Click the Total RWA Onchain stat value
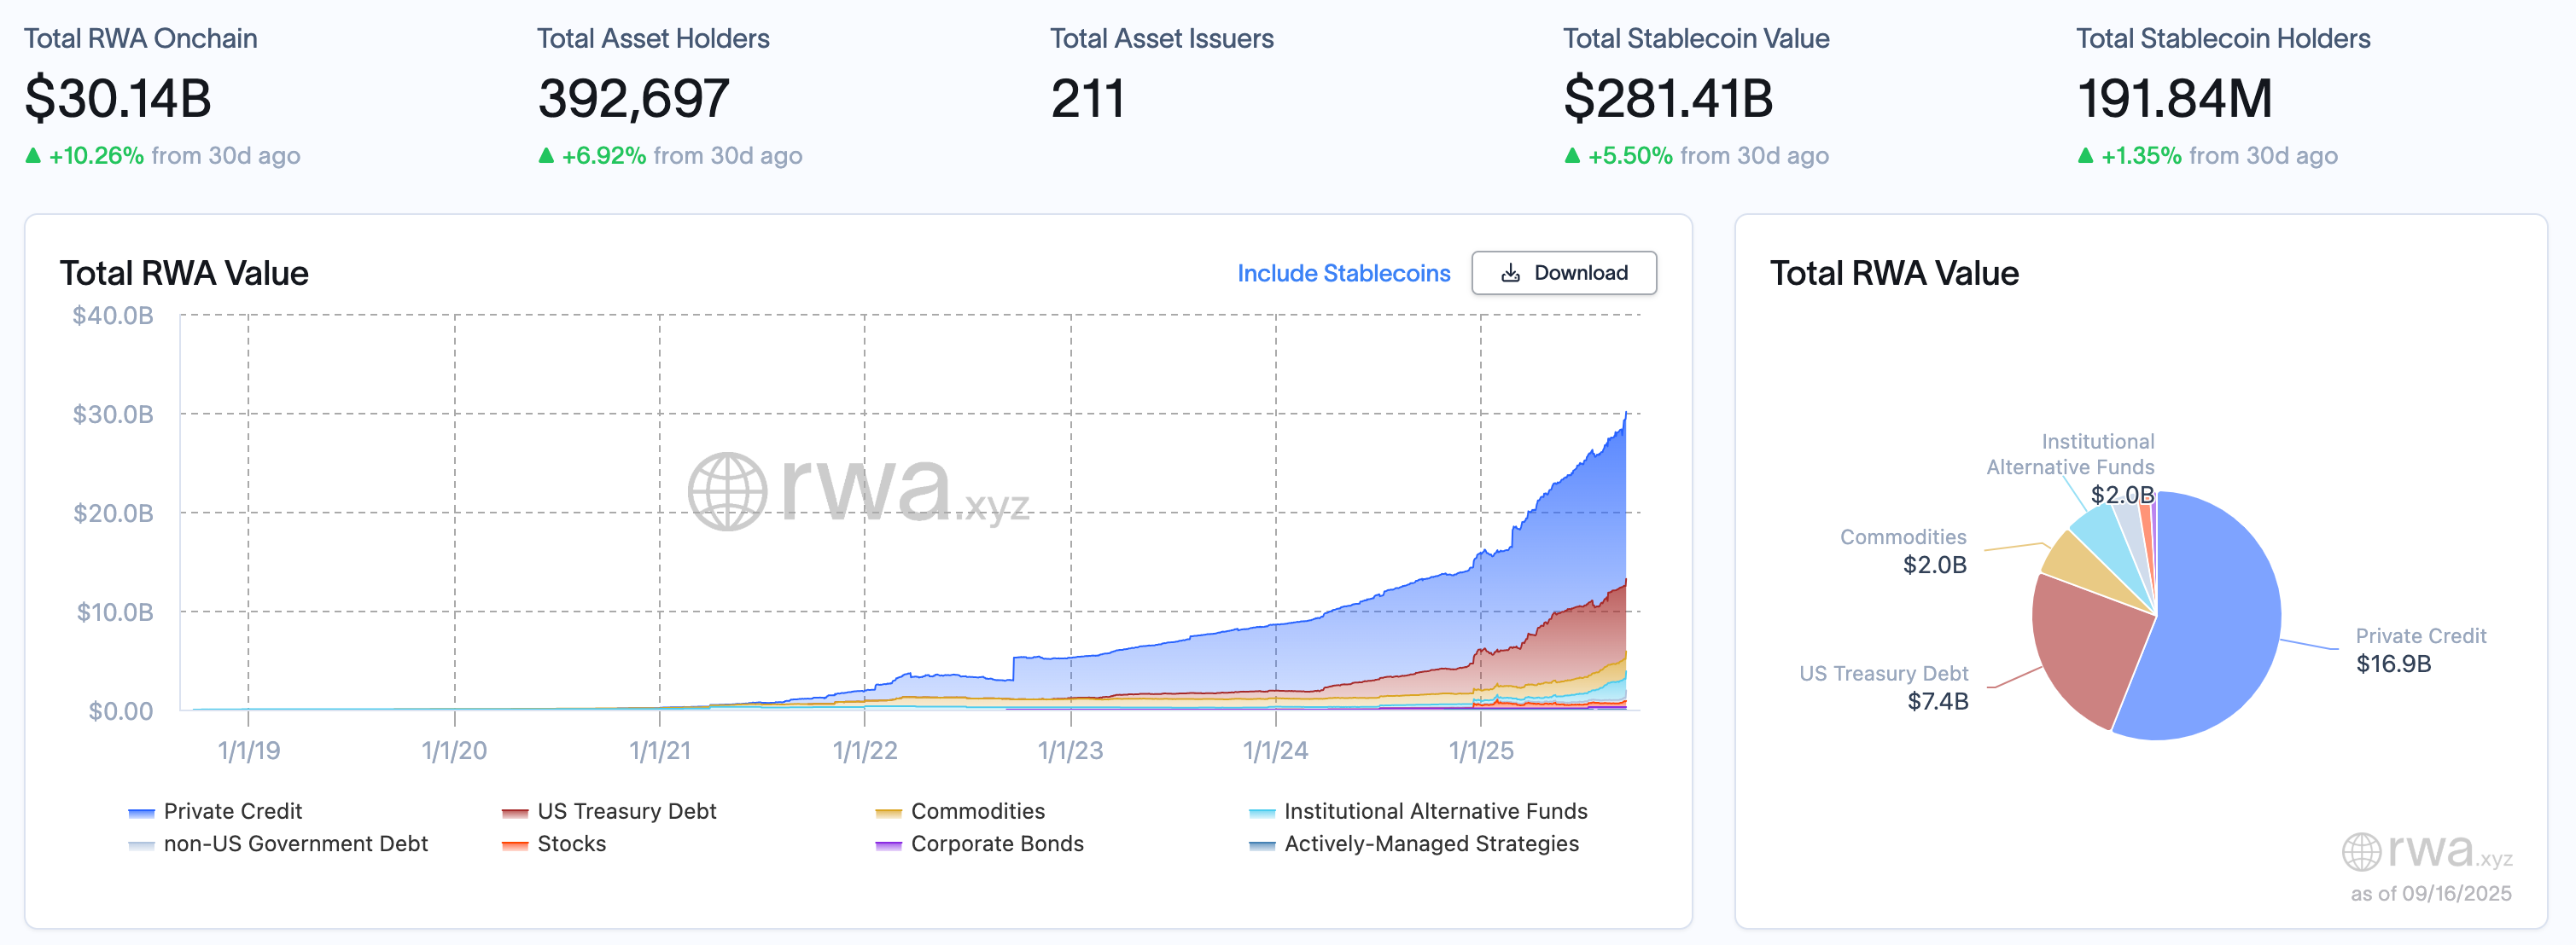Viewport: 2576px width, 945px height. coord(118,98)
